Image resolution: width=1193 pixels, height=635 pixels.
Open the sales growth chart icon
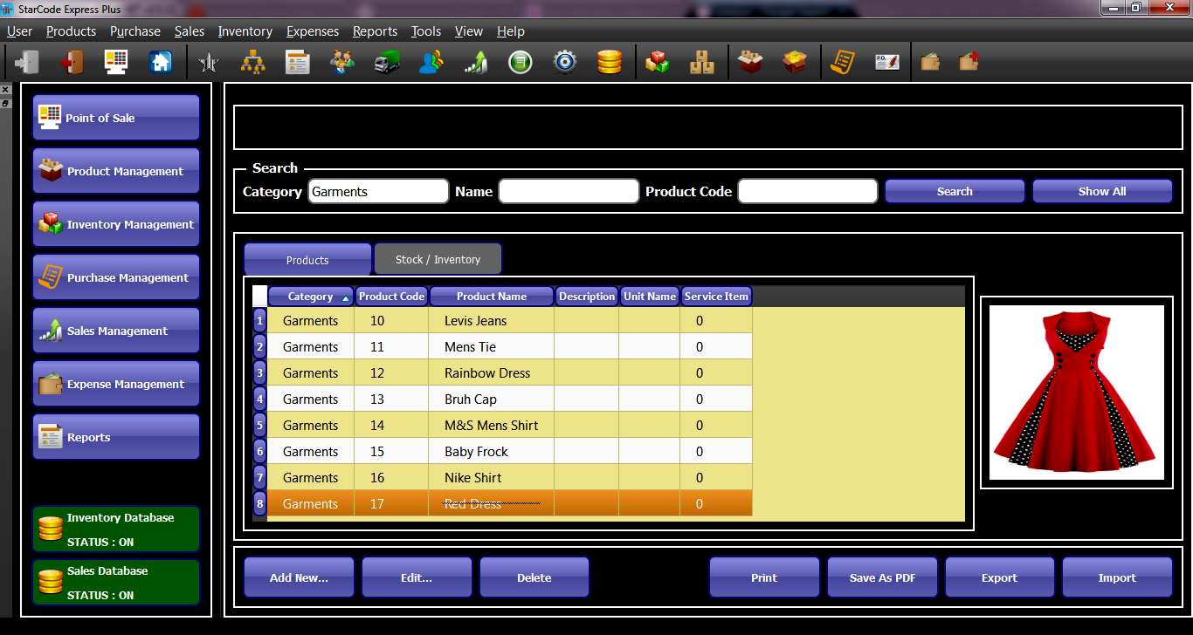tap(475, 62)
